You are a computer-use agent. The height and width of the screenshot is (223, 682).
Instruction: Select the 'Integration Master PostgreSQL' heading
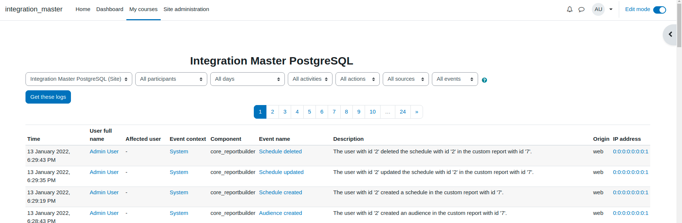click(272, 61)
